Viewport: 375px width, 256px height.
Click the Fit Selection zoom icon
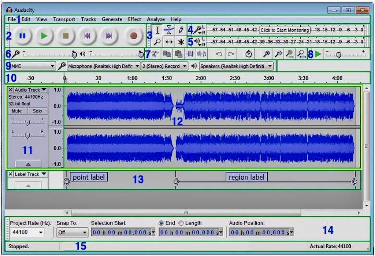[x=290, y=54]
